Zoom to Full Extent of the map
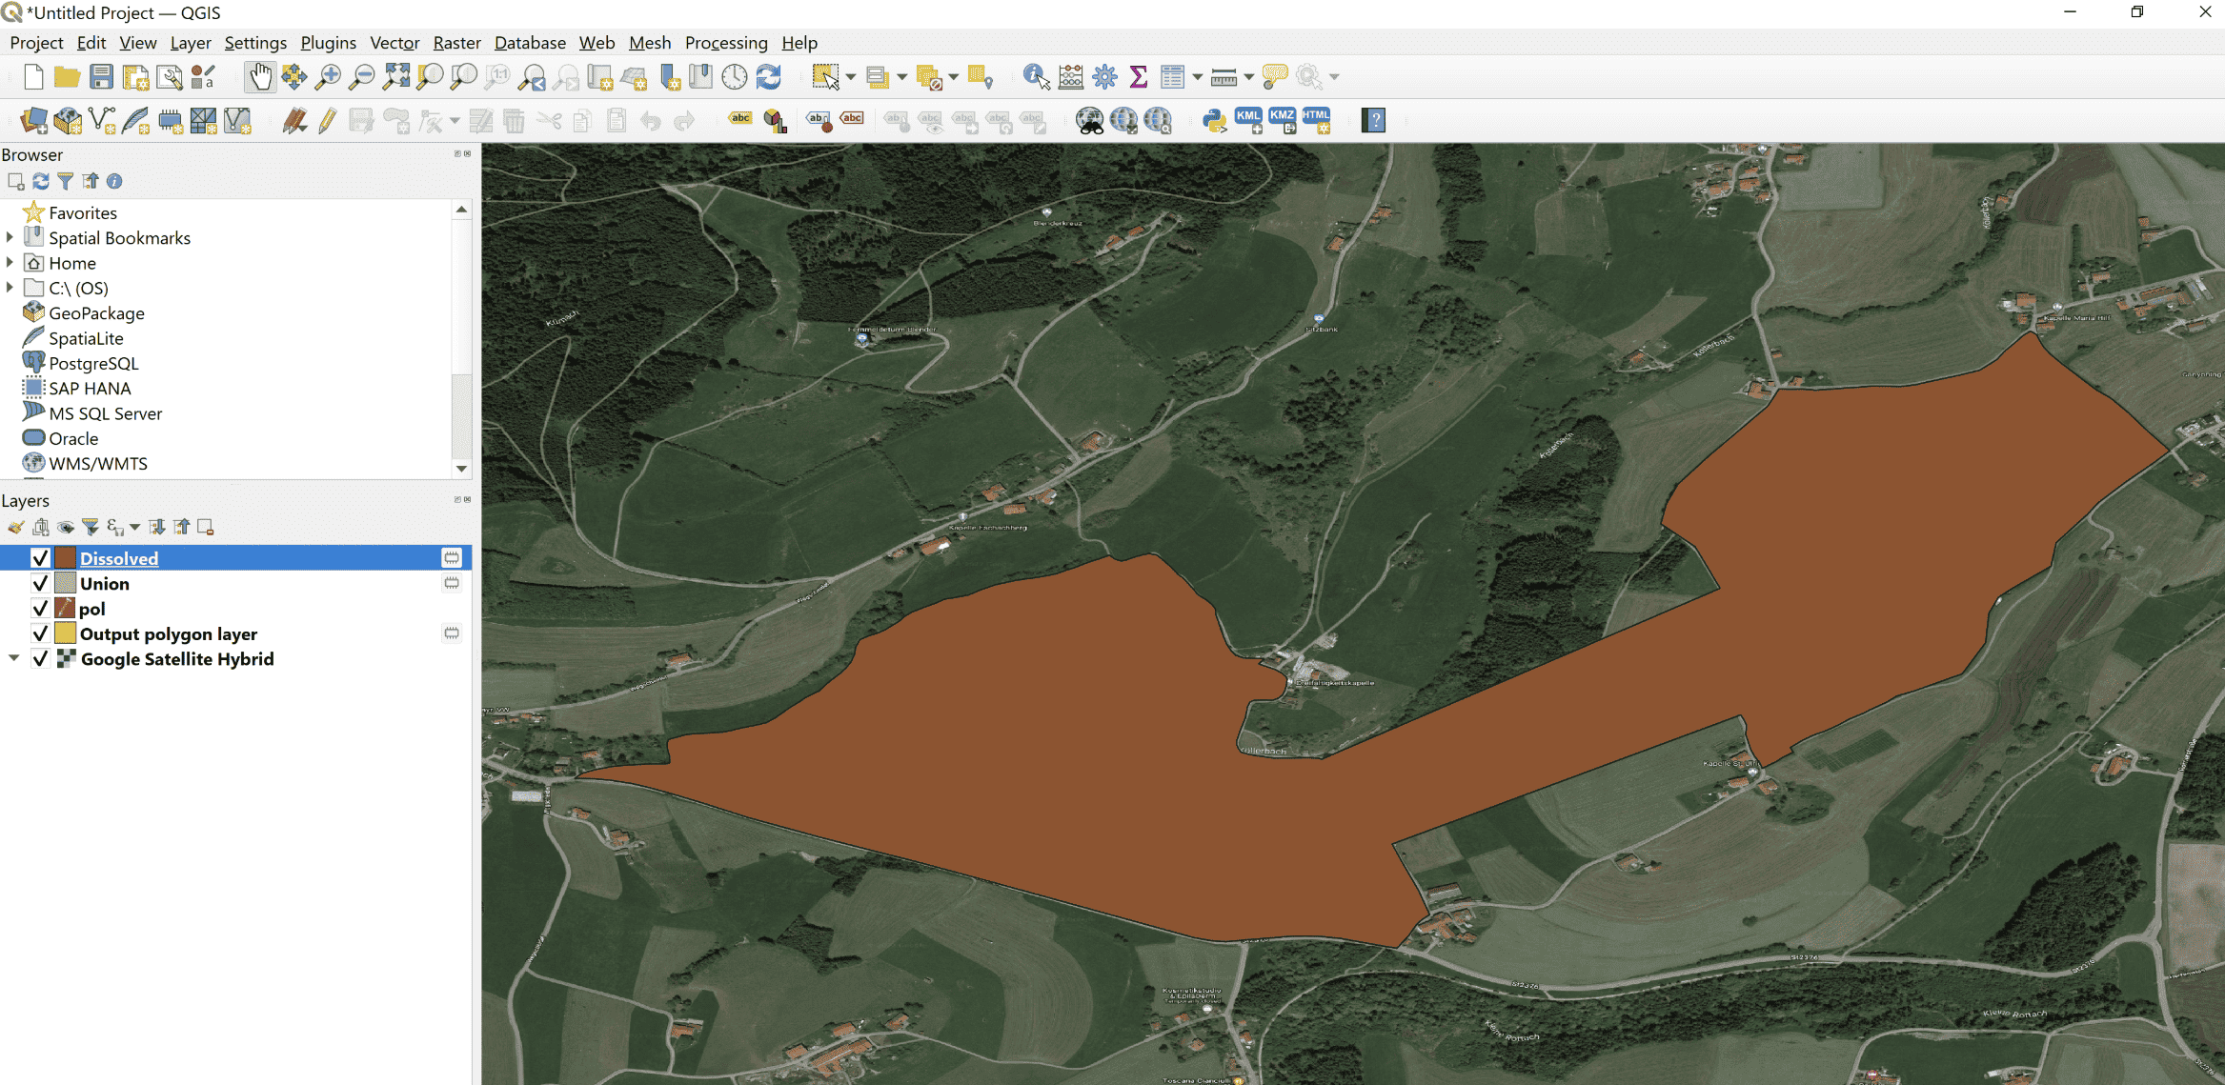 click(x=396, y=77)
